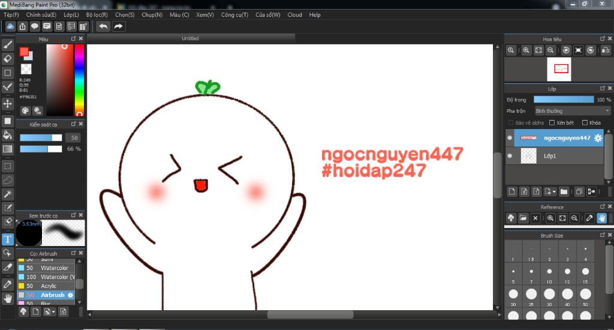Float the Kiểm soát cọ panel
This screenshot has height=330, width=614.
[73, 124]
